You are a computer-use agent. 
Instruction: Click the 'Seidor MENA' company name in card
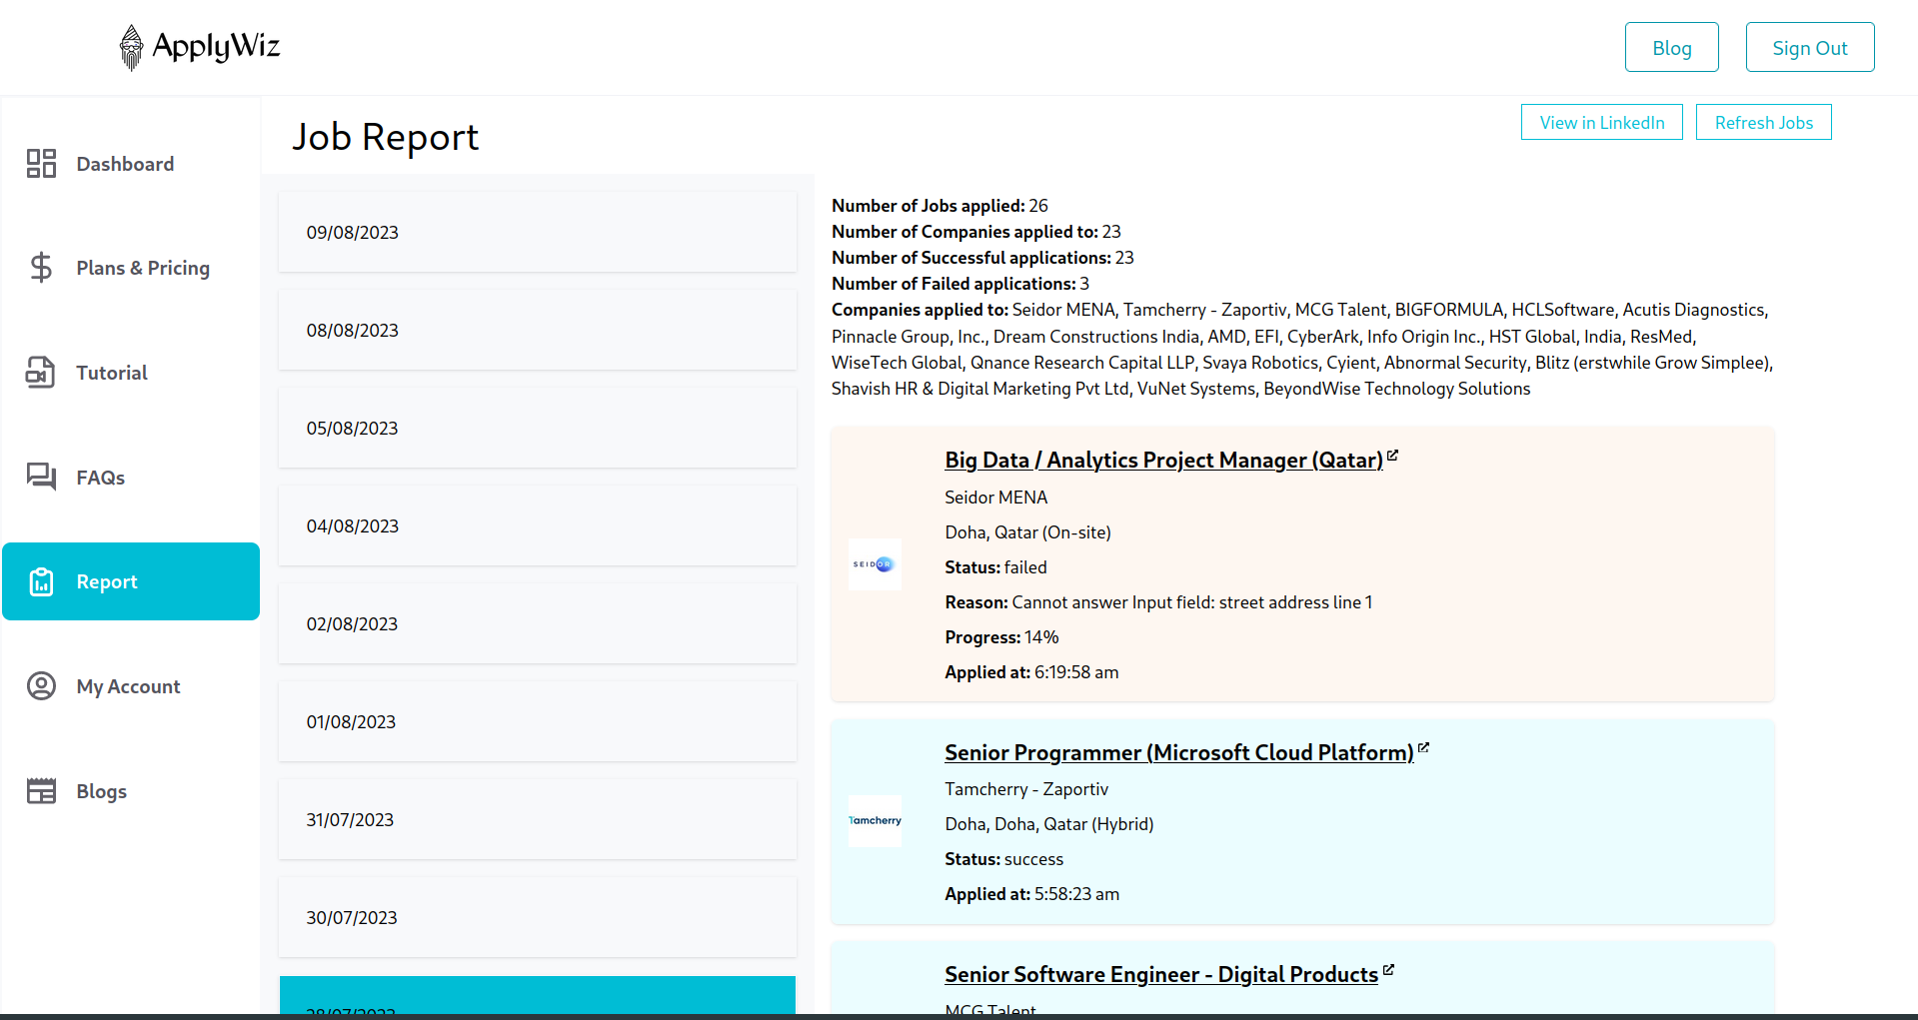point(995,498)
